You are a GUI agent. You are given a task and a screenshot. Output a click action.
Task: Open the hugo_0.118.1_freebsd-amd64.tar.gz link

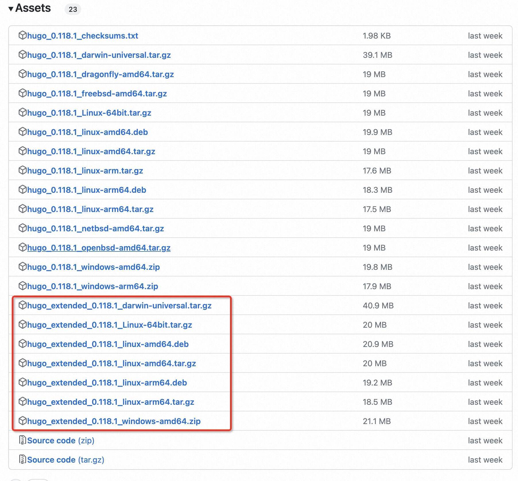pos(97,93)
